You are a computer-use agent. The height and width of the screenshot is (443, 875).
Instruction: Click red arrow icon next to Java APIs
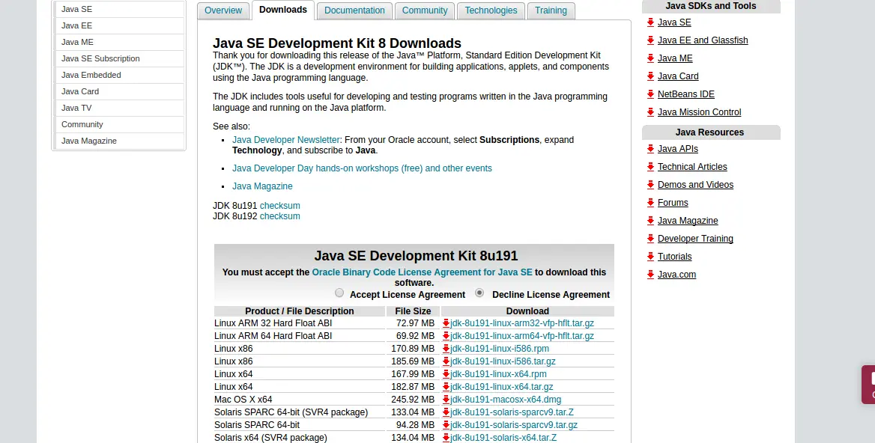tap(650, 149)
